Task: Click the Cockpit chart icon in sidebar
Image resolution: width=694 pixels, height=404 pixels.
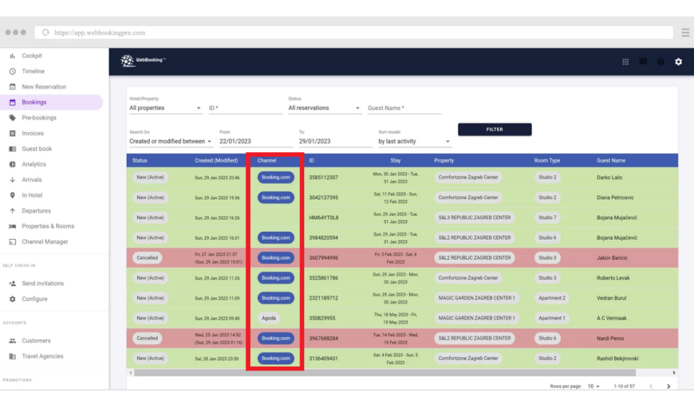Action: point(12,56)
